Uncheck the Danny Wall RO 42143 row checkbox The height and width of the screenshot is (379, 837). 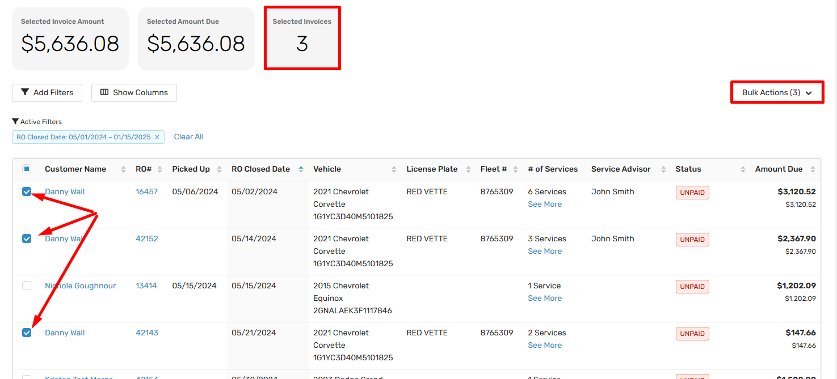27,333
